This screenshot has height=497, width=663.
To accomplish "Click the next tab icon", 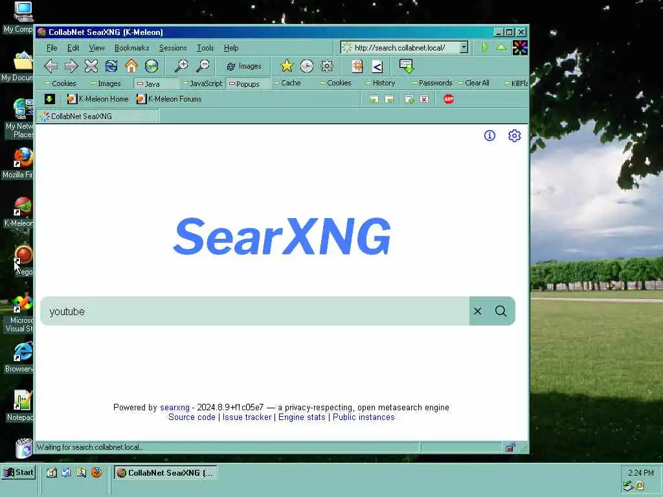I will (389, 99).
